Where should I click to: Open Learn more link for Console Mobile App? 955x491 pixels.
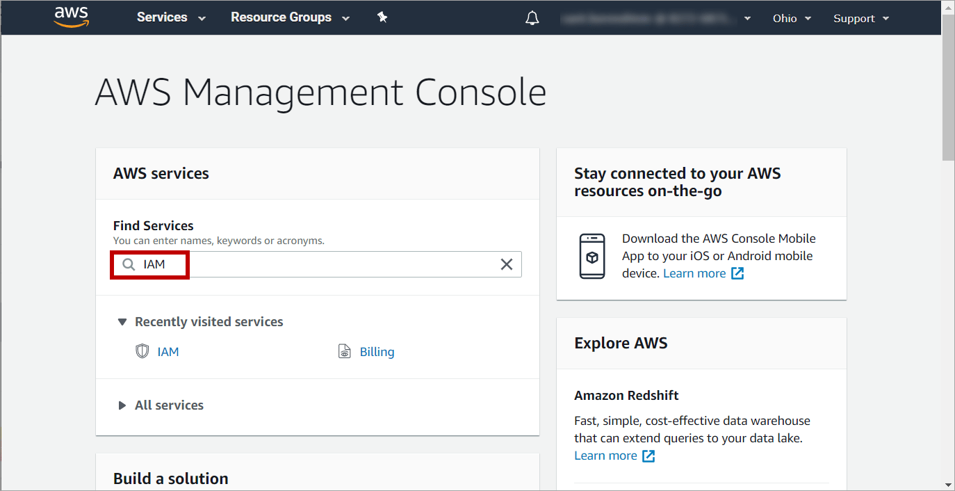coord(694,273)
